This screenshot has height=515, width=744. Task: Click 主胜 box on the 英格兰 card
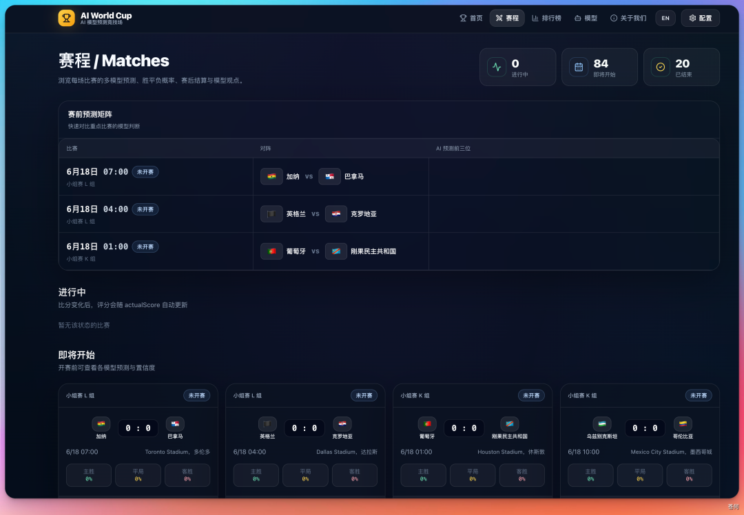click(x=256, y=475)
